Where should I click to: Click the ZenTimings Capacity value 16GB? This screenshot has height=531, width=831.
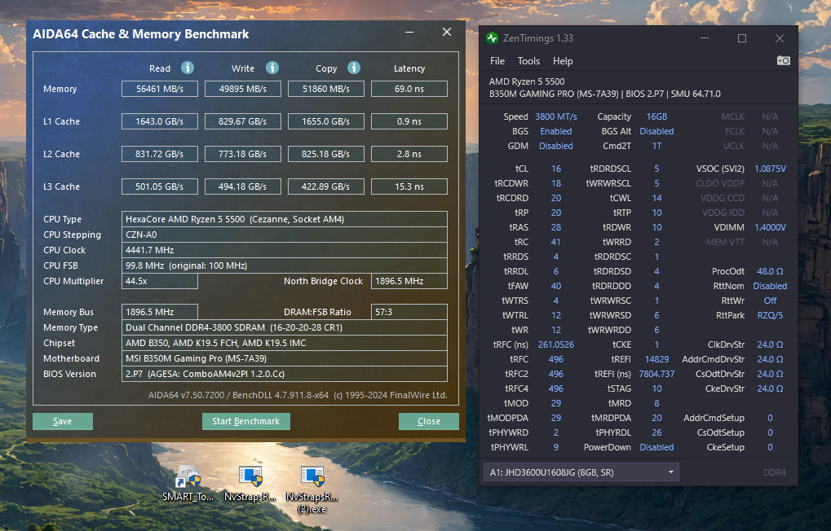point(656,116)
